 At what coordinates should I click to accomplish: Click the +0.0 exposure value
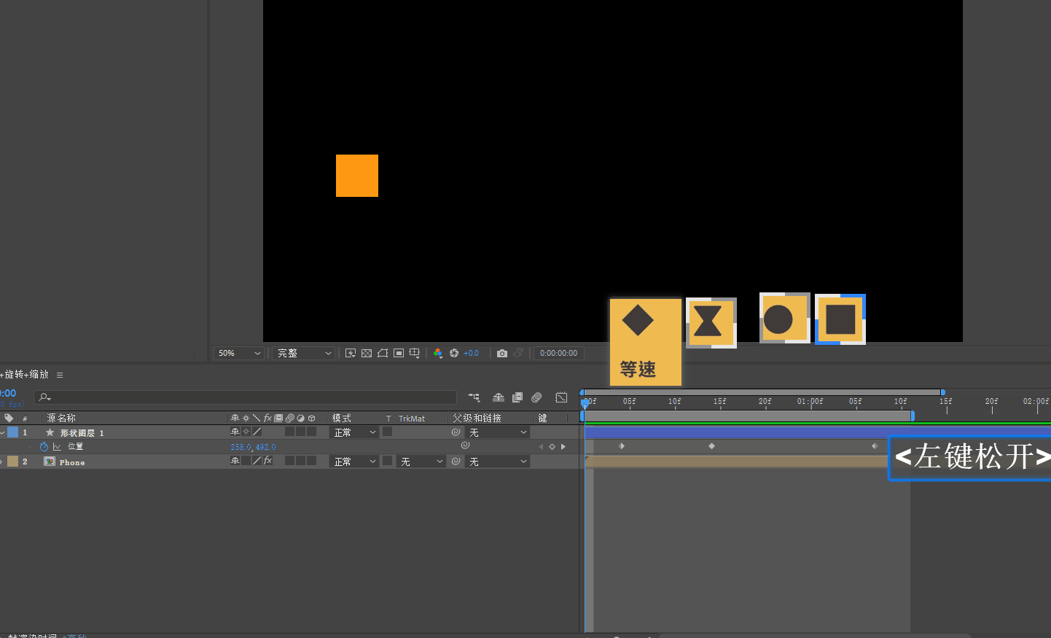coord(471,353)
